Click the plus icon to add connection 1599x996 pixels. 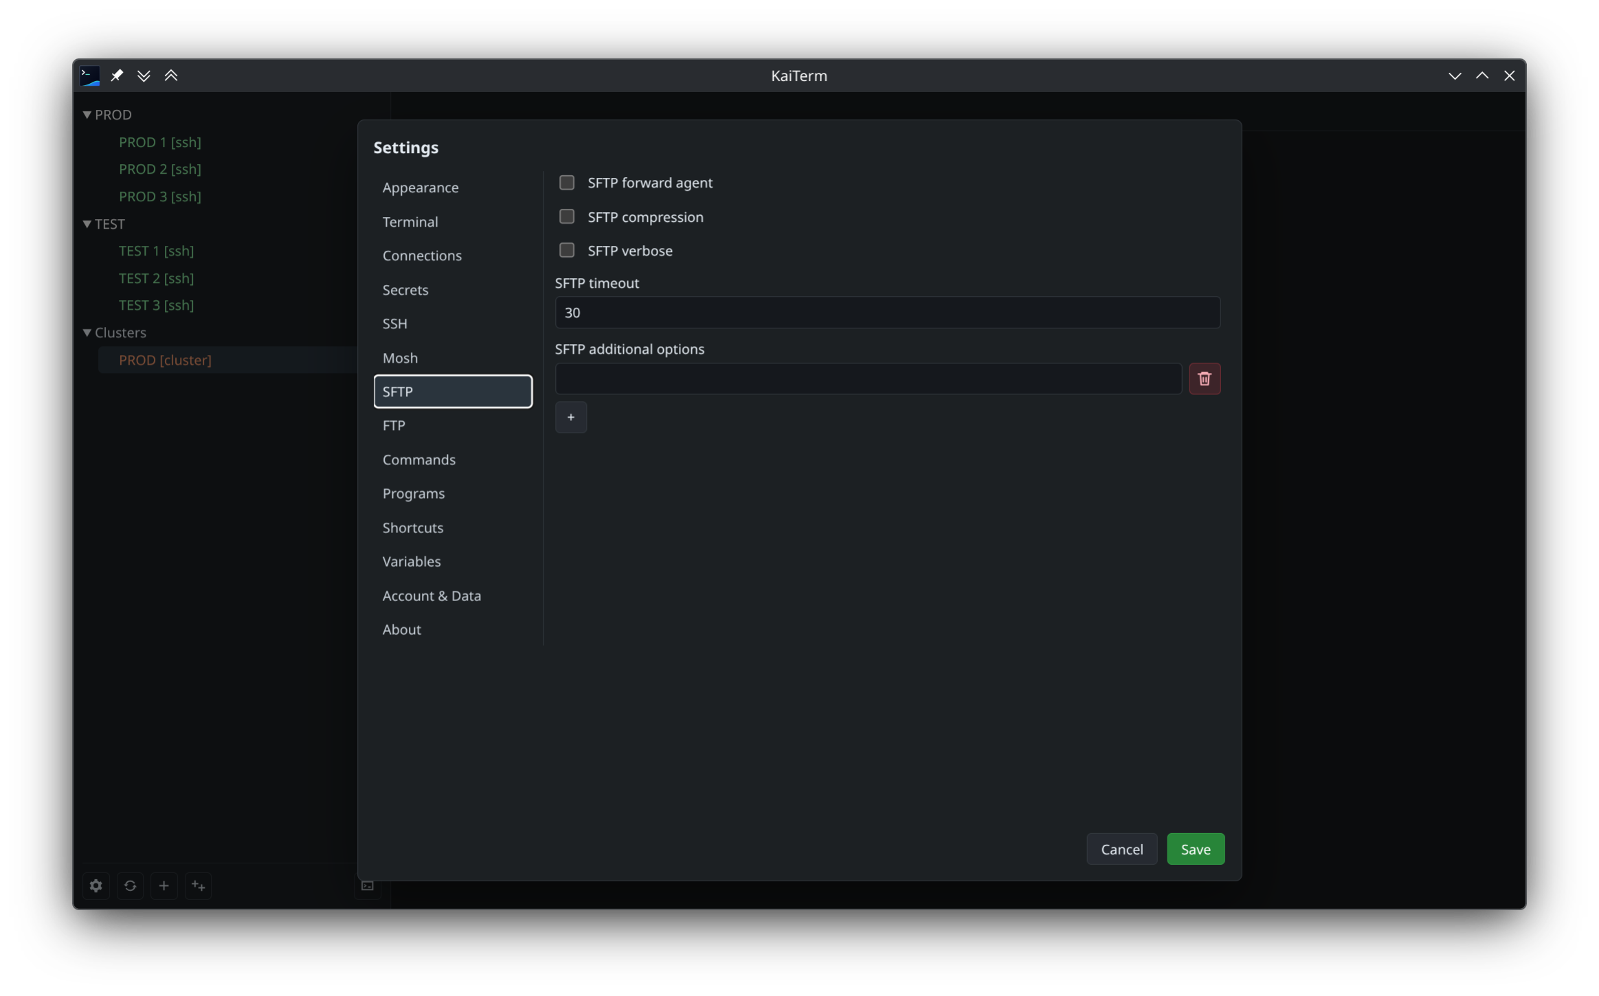tap(164, 885)
